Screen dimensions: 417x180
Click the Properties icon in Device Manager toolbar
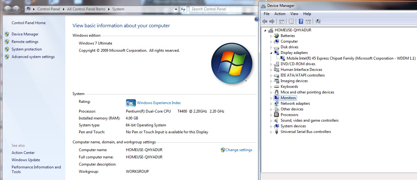coord(291,22)
